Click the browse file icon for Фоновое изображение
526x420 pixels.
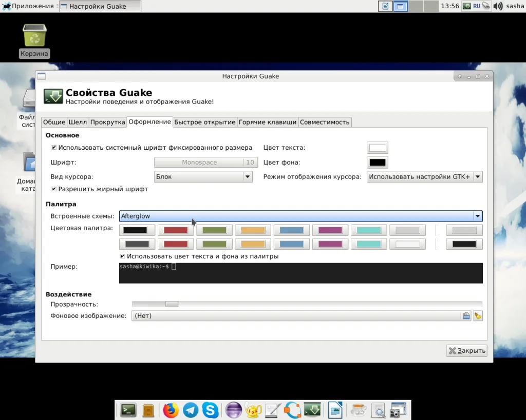[x=466, y=316]
